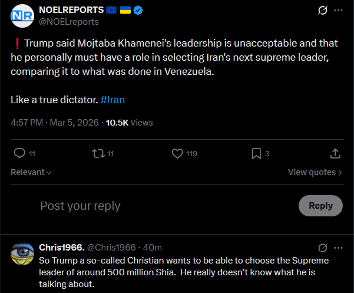Open View quotes link
354x293 pixels.
(x=315, y=172)
